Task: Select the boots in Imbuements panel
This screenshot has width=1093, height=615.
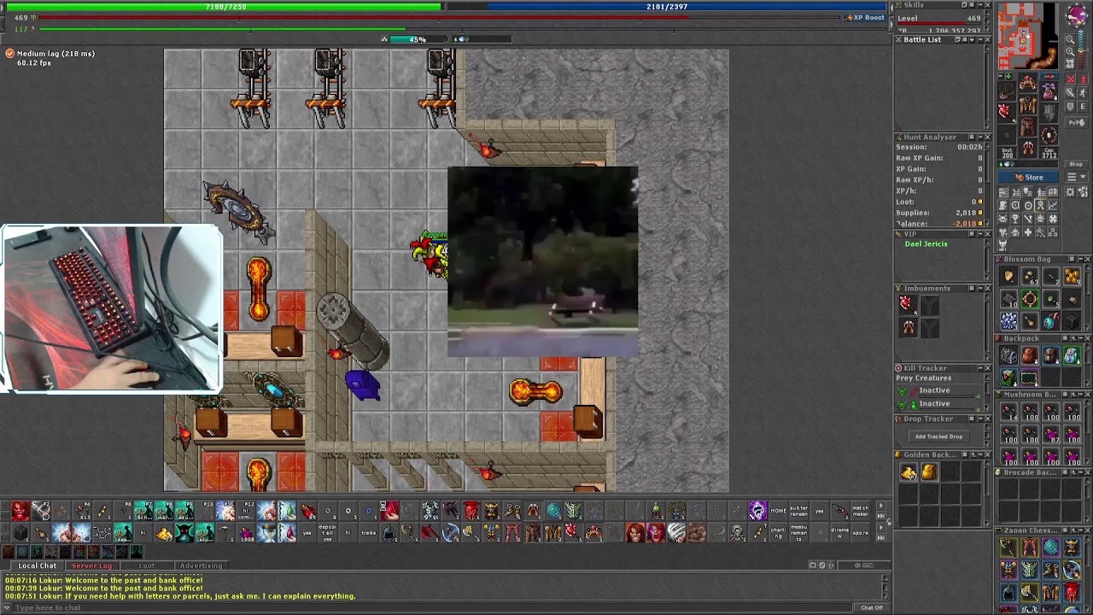Action: point(908,326)
